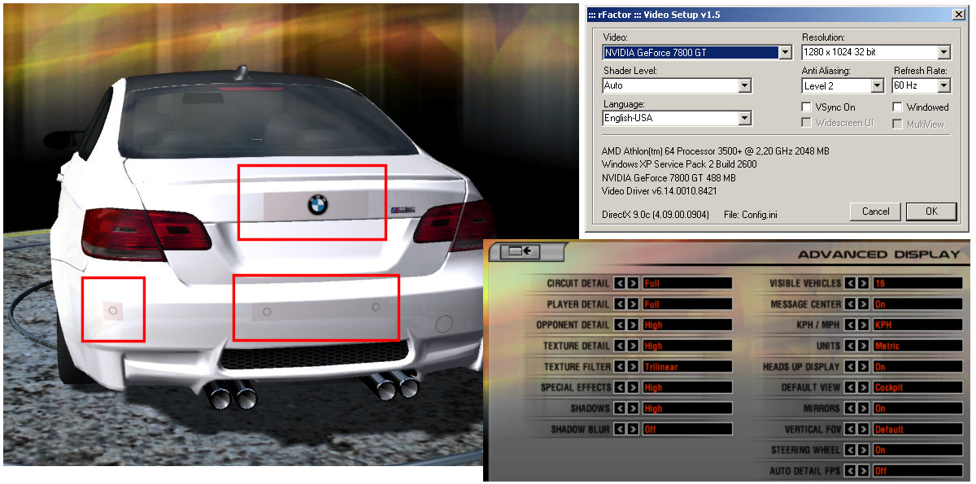Lower Texture Detail using left arrow
Viewport: 976px width, 484px height.
[x=620, y=346]
